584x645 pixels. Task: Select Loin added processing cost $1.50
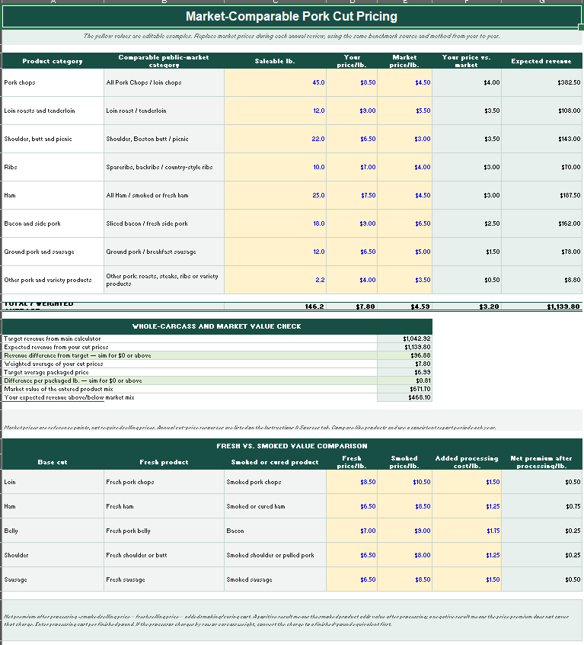(467, 482)
